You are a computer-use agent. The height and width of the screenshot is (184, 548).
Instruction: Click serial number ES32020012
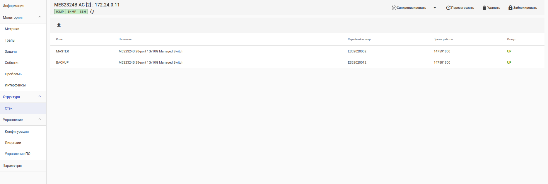[x=357, y=62]
